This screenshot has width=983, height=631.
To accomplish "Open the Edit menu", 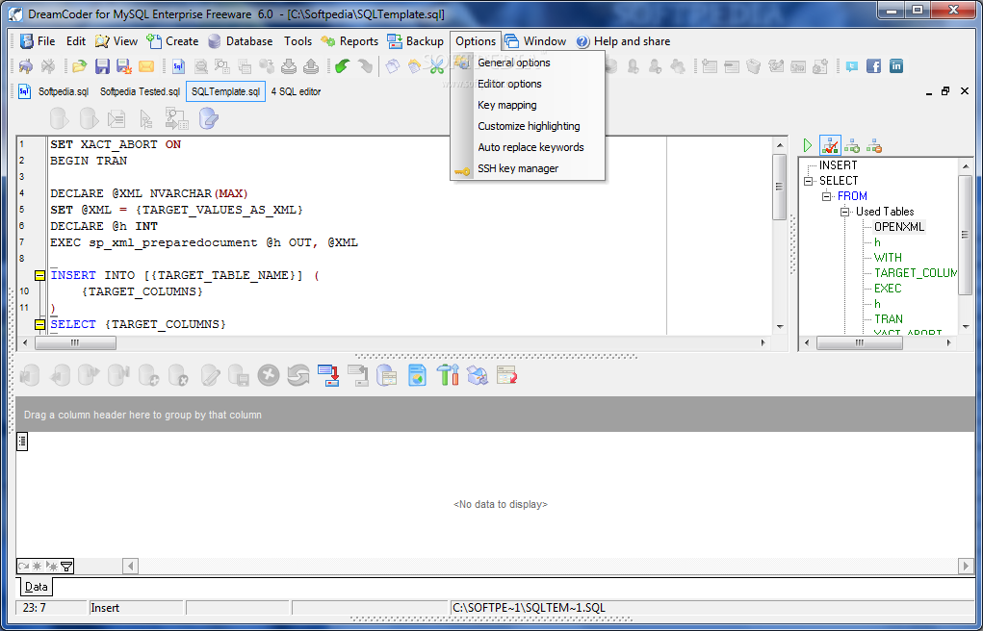I will tap(76, 41).
